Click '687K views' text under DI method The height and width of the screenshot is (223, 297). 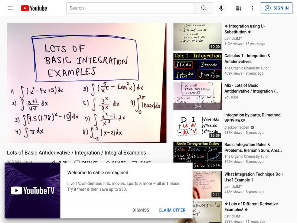(x=233, y=133)
